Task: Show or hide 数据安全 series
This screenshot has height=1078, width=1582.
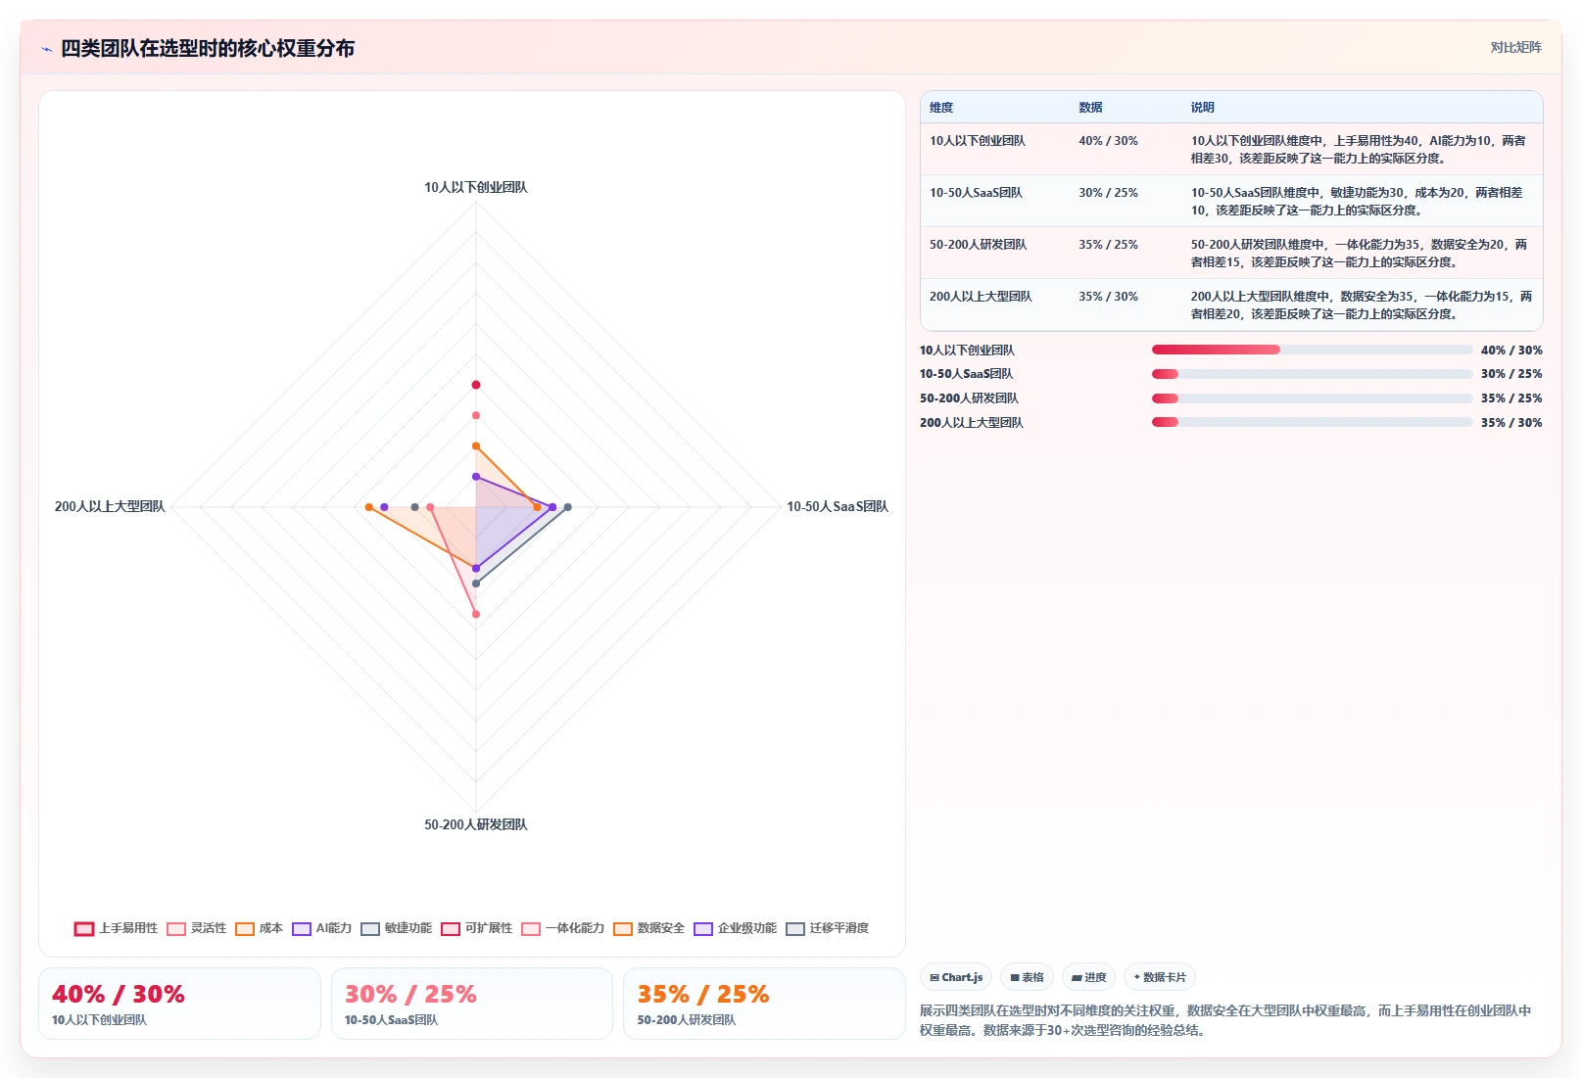Action: [x=648, y=928]
